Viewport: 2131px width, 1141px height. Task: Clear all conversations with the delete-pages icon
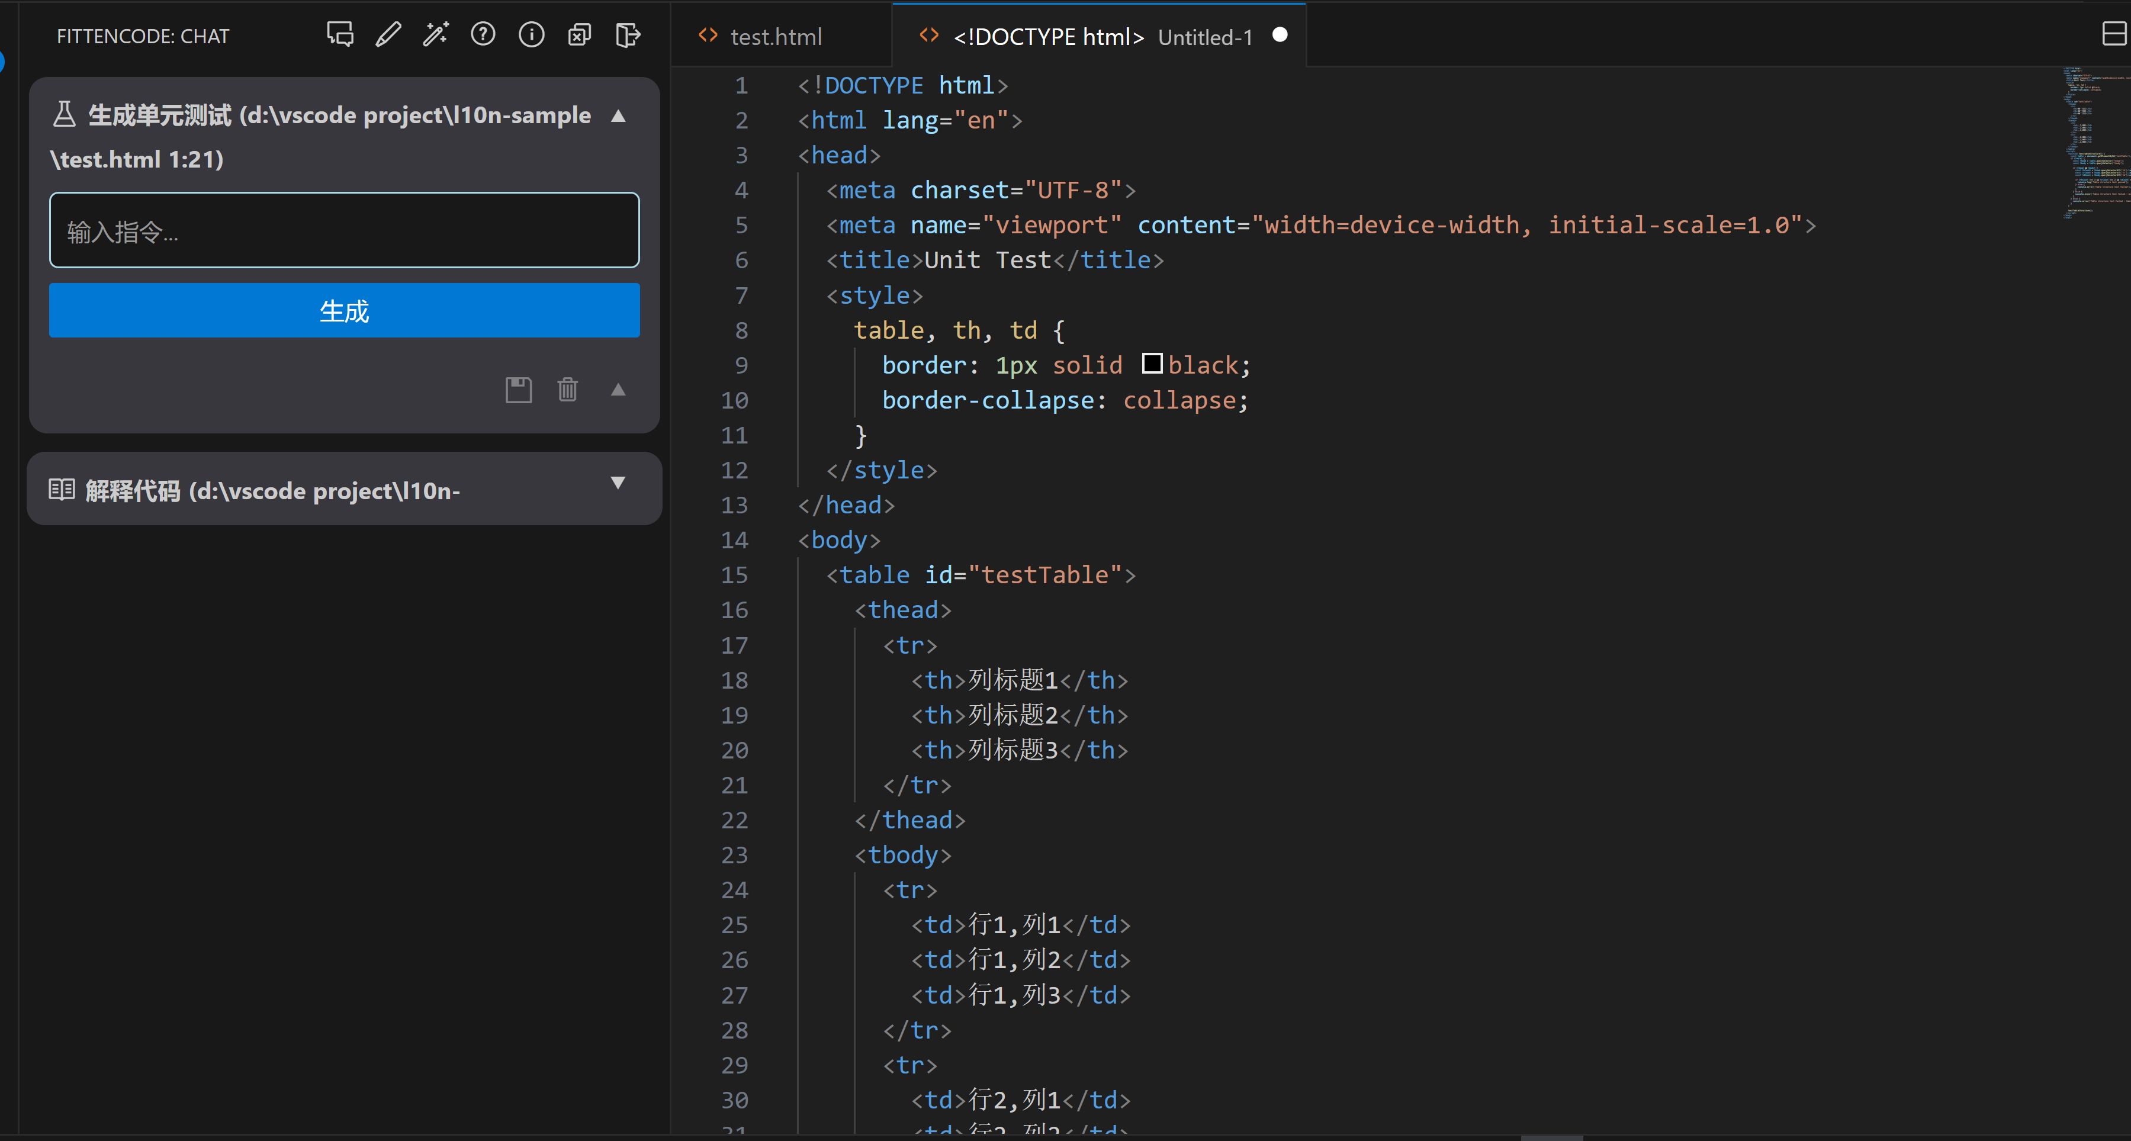click(579, 35)
